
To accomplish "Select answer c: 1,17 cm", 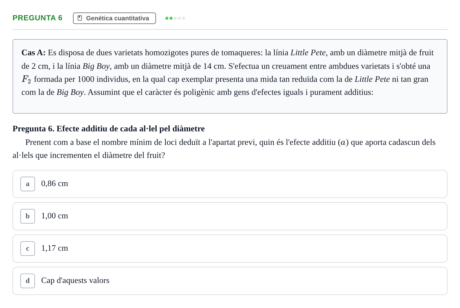I will pos(230,249).
